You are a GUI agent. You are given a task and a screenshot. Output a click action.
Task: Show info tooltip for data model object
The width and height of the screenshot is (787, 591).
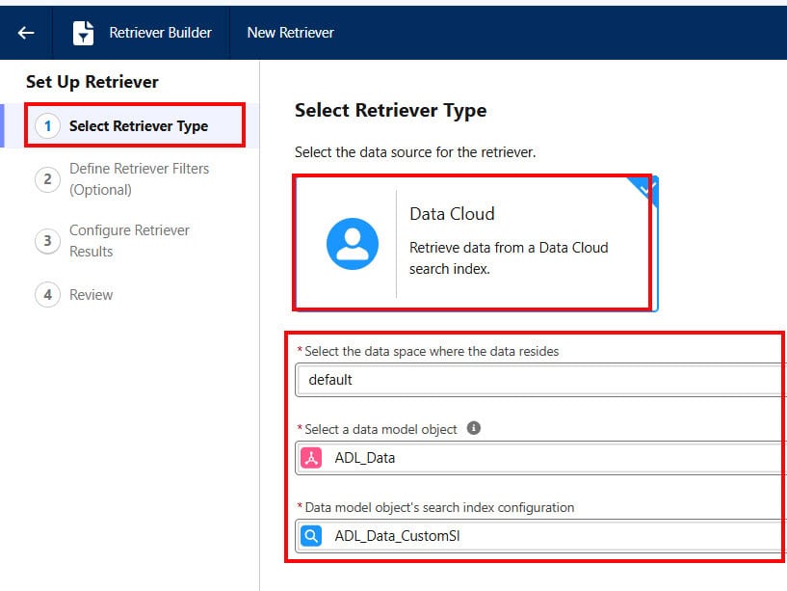click(473, 428)
